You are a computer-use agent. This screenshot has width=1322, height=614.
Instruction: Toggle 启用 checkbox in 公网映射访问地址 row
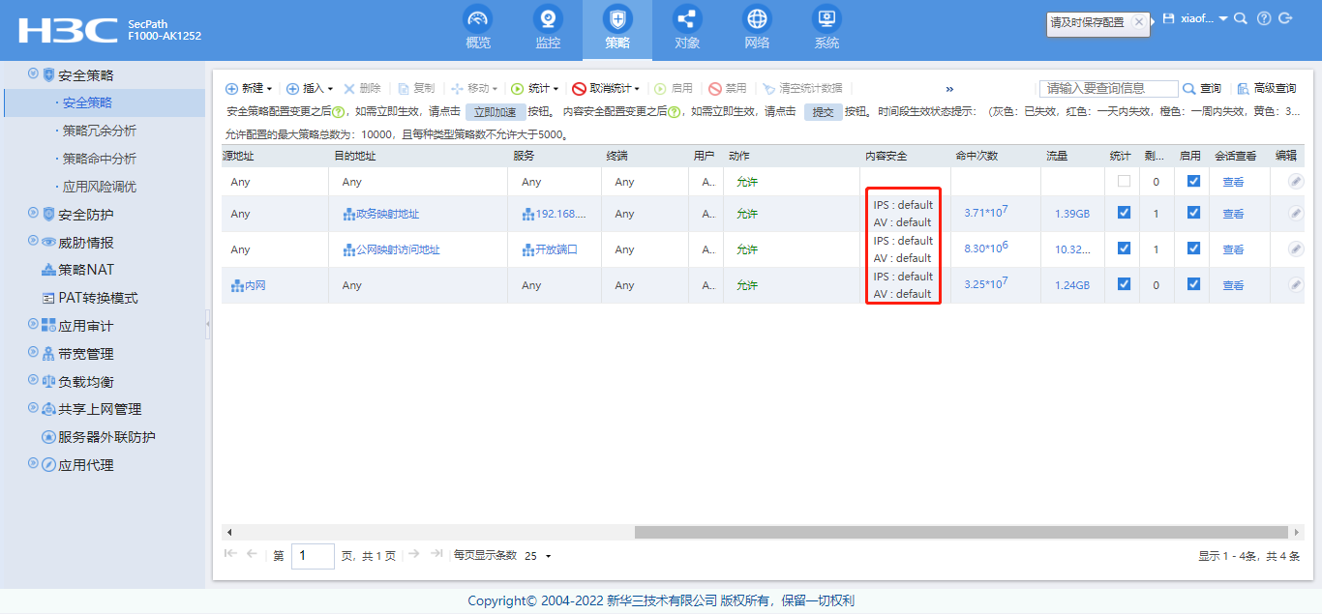click(1193, 249)
